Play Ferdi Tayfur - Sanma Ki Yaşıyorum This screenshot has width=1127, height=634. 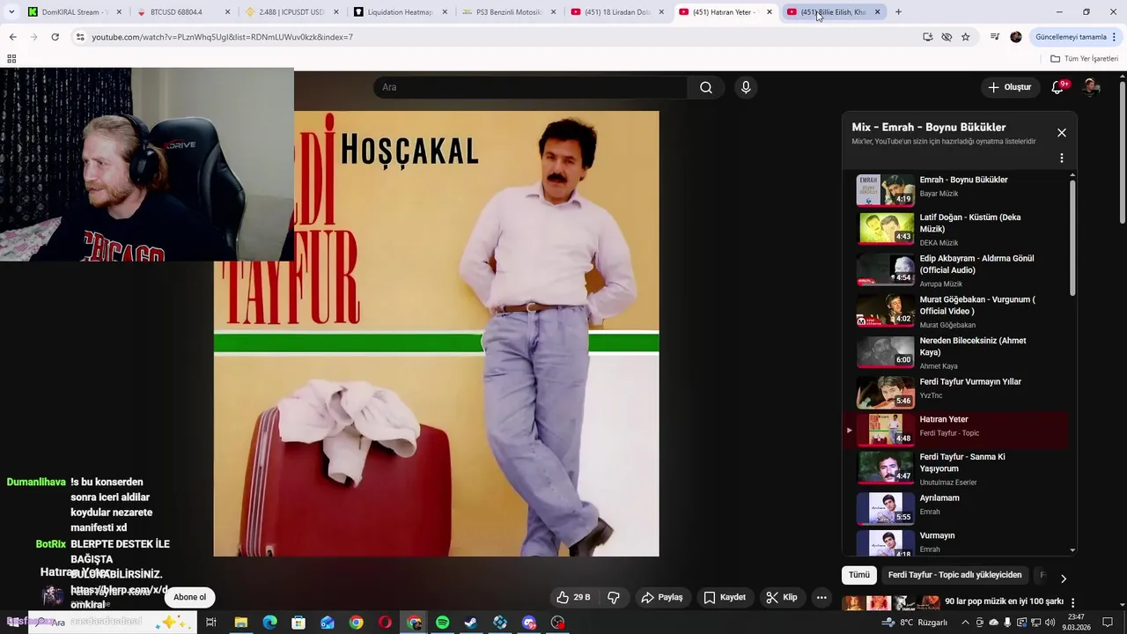click(955, 468)
